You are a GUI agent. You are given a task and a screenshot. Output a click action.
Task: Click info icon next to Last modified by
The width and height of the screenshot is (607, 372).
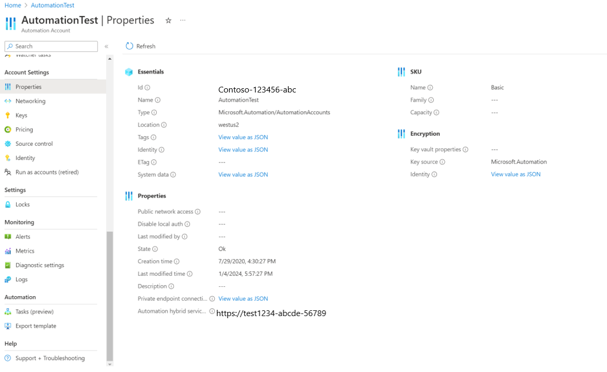click(x=184, y=237)
